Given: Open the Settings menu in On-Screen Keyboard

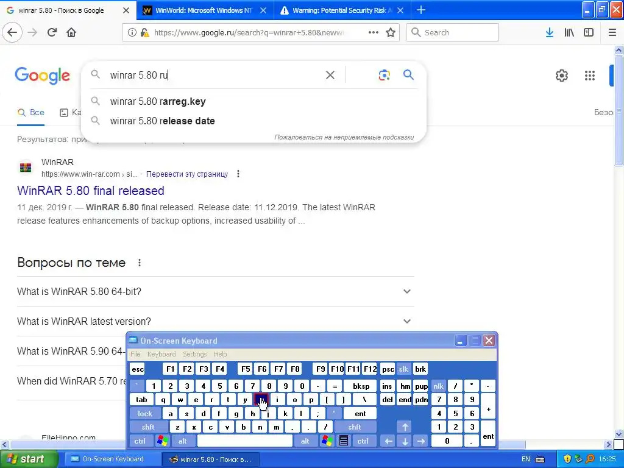Looking at the screenshot, I should [x=194, y=354].
